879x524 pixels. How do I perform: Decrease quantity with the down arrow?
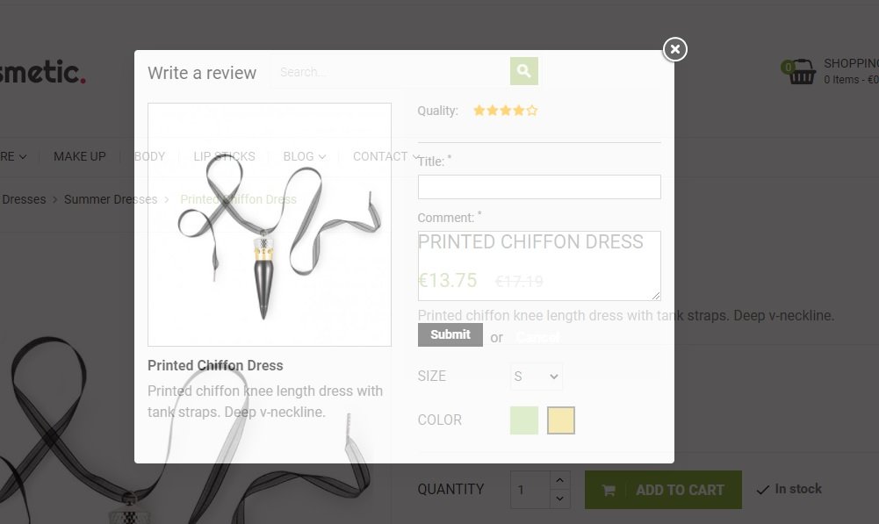point(559,499)
